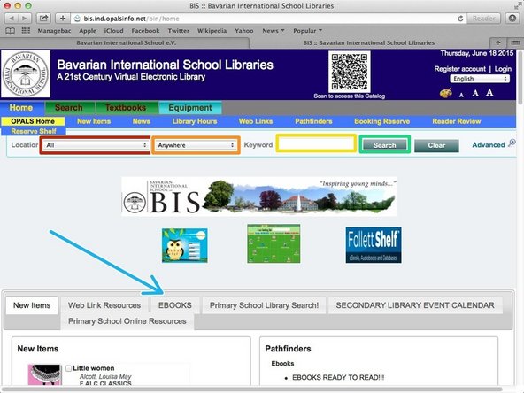Switch to Bavarian International School e.V. browser tab

[x=126, y=42]
